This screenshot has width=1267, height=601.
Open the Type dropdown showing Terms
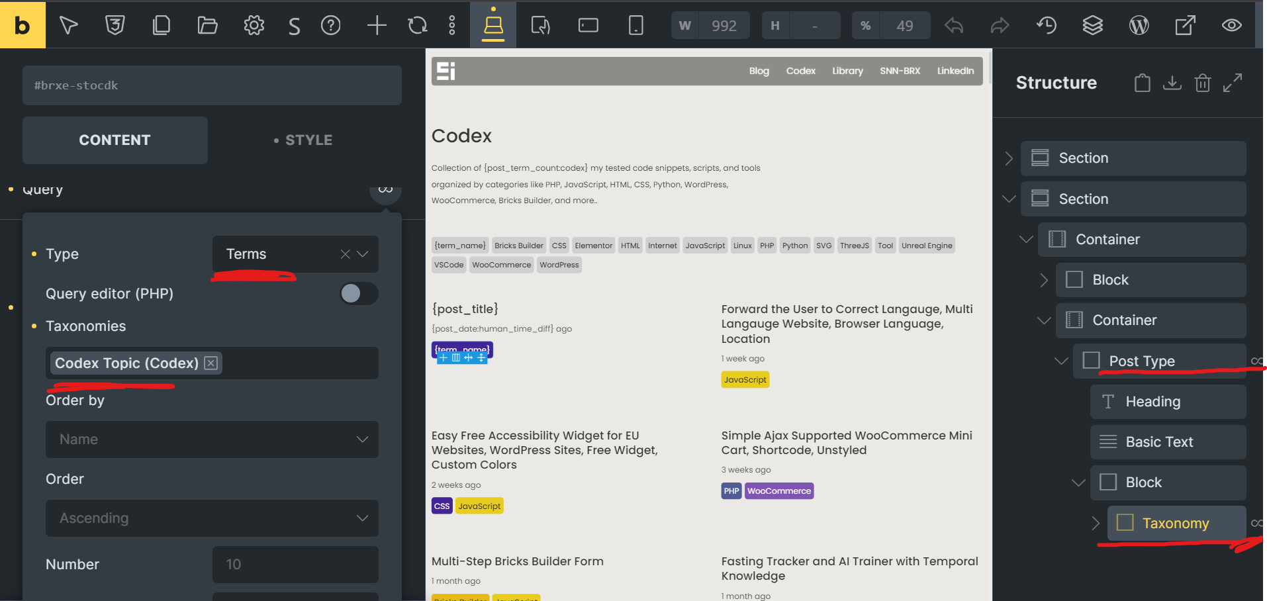pyautogui.click(x=295, y=254)
